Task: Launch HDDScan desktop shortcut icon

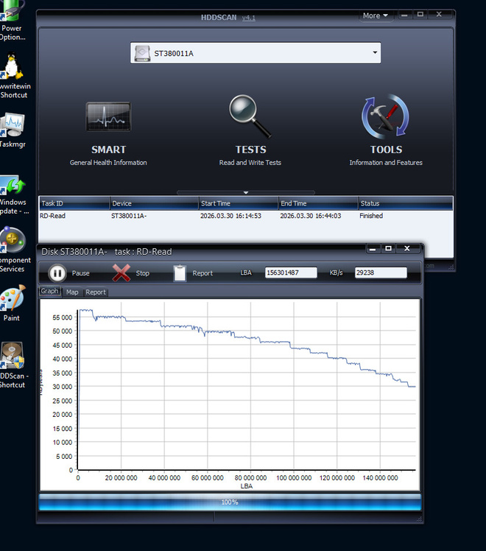Action: pos(12,355)
